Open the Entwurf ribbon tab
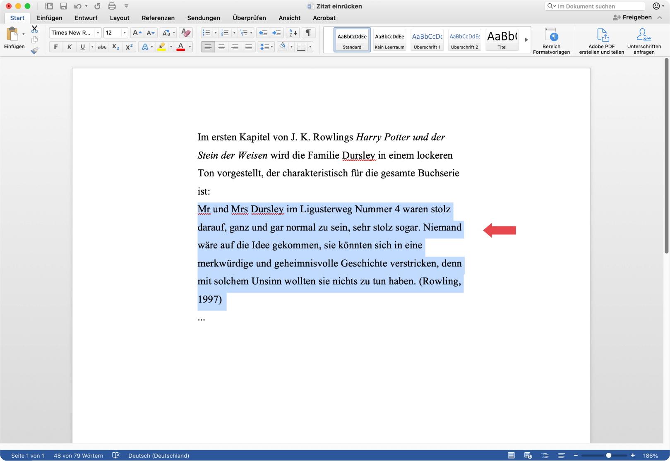 (86, 18)
